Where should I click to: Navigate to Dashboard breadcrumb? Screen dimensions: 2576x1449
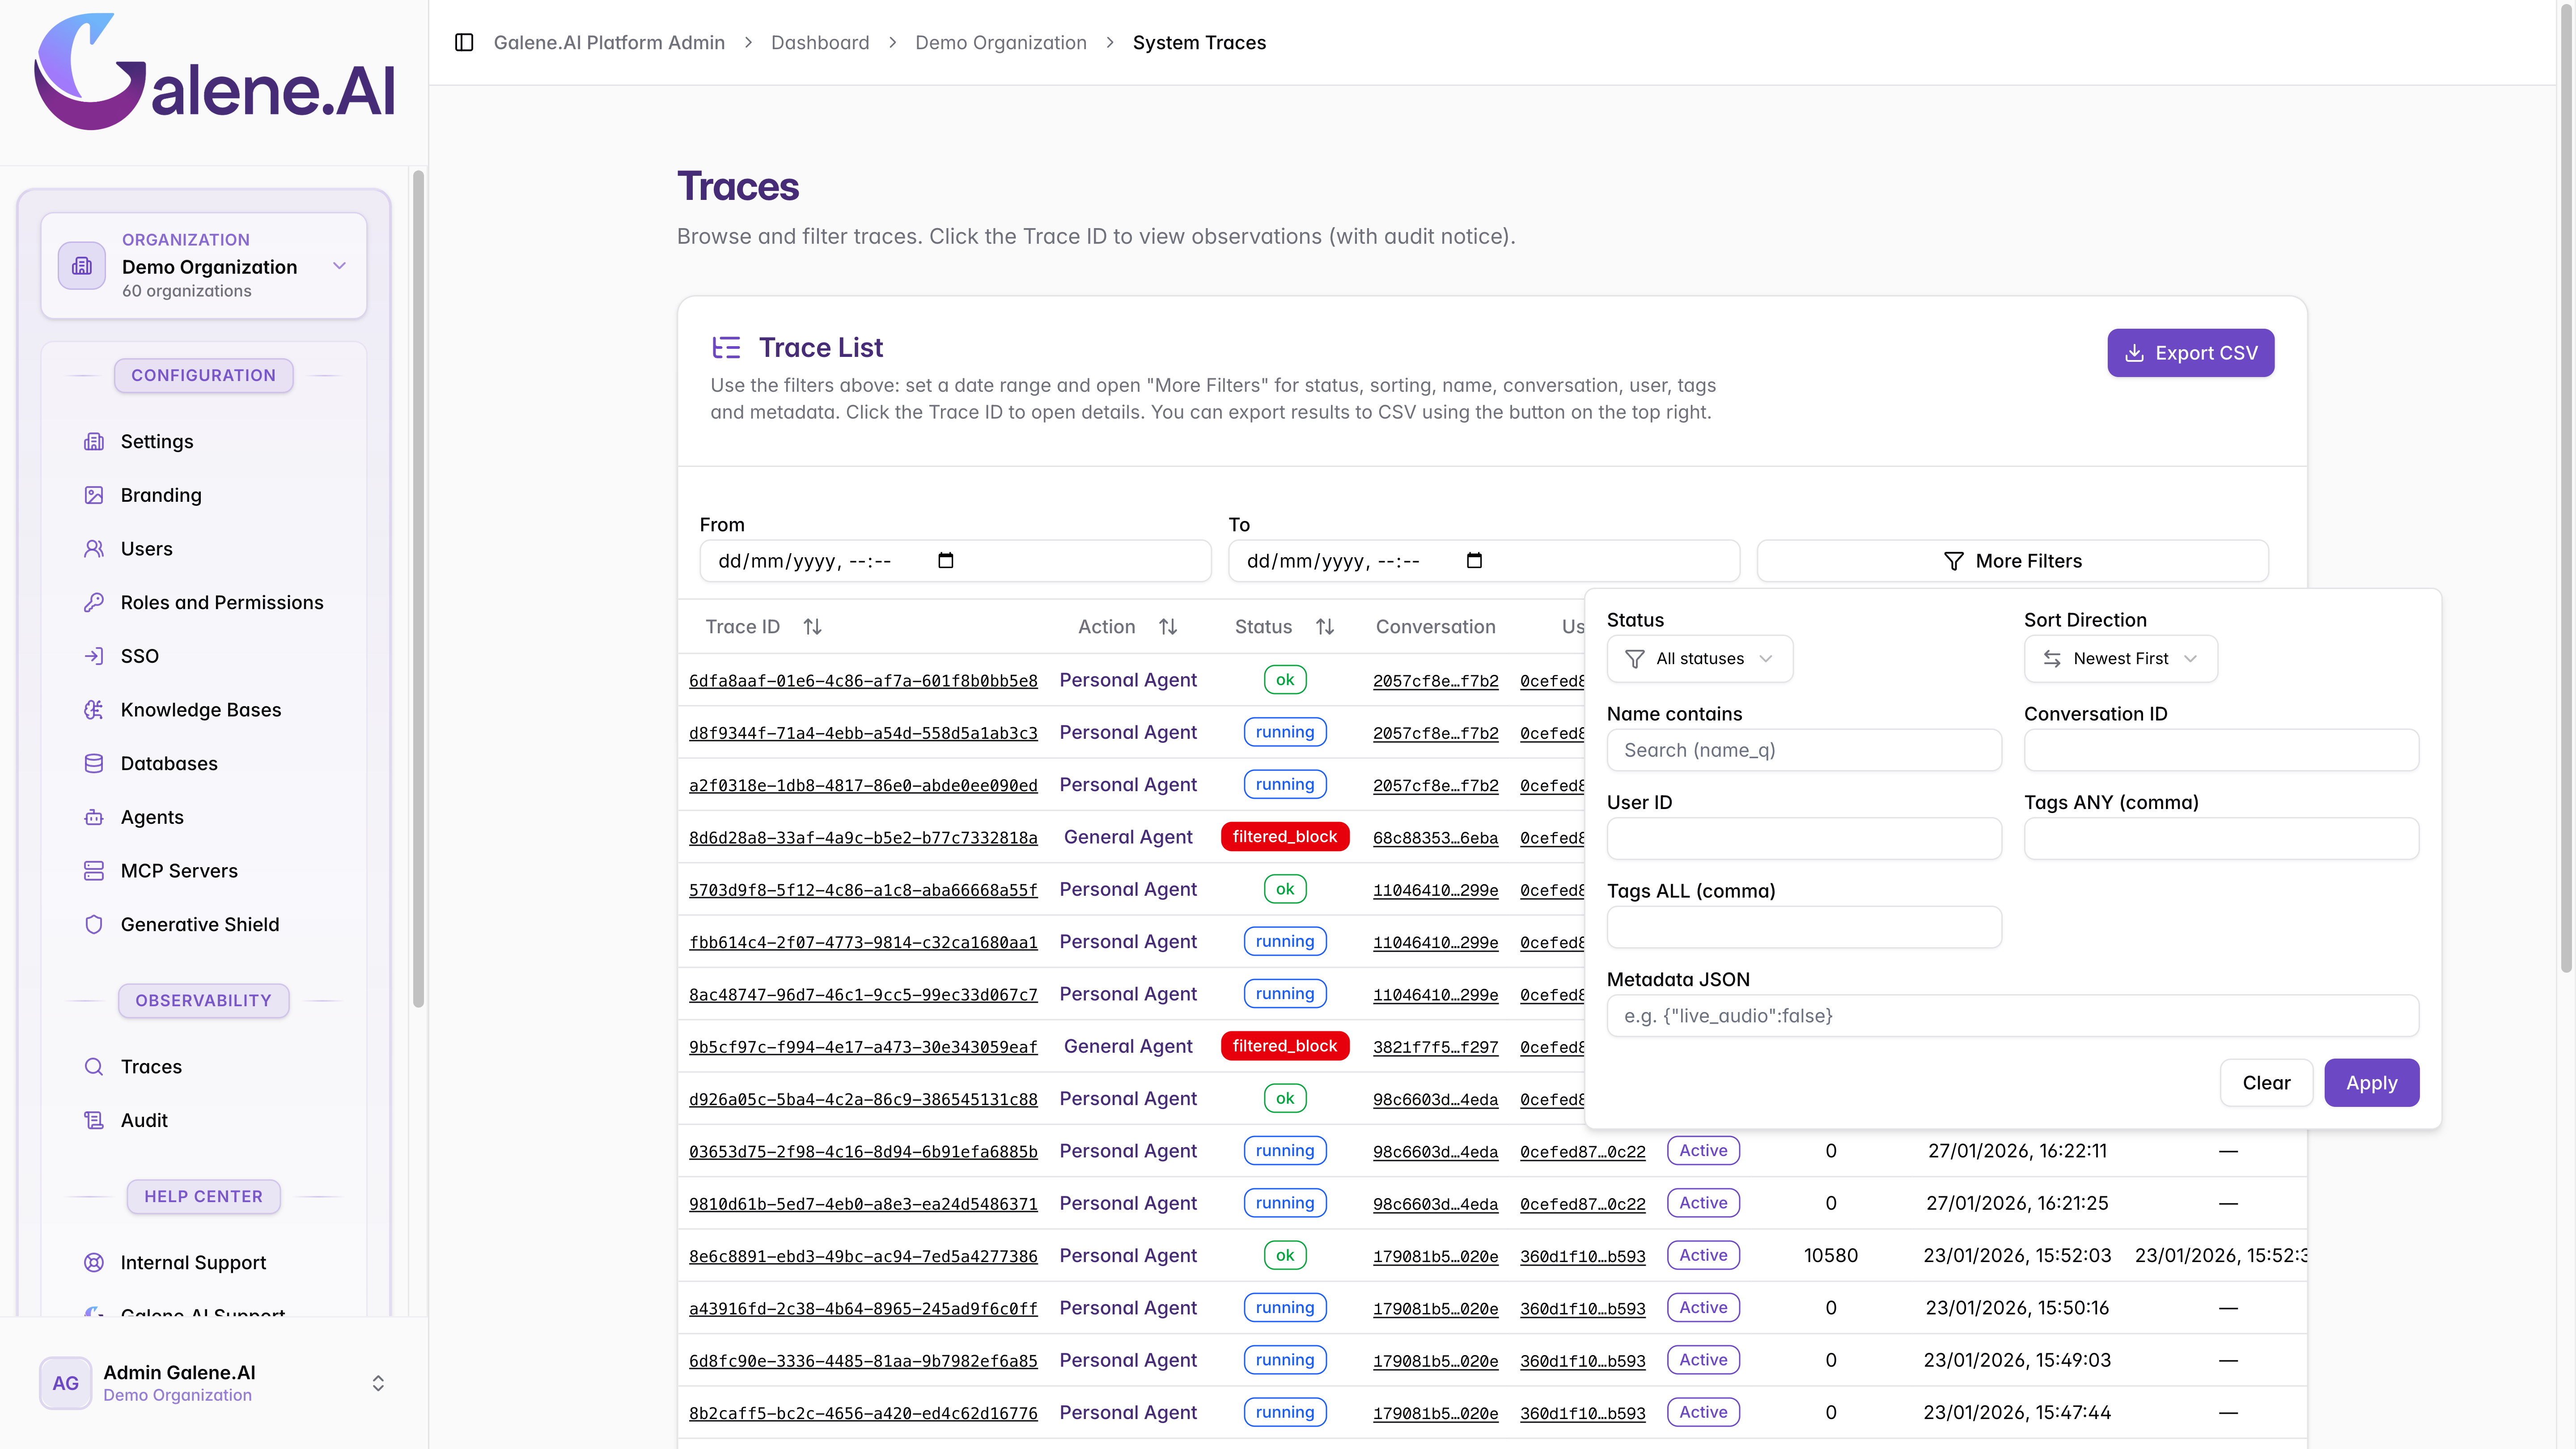point(820,42)
